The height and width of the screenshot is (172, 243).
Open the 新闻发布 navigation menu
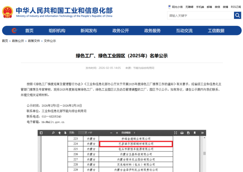[x=89, y=31]
